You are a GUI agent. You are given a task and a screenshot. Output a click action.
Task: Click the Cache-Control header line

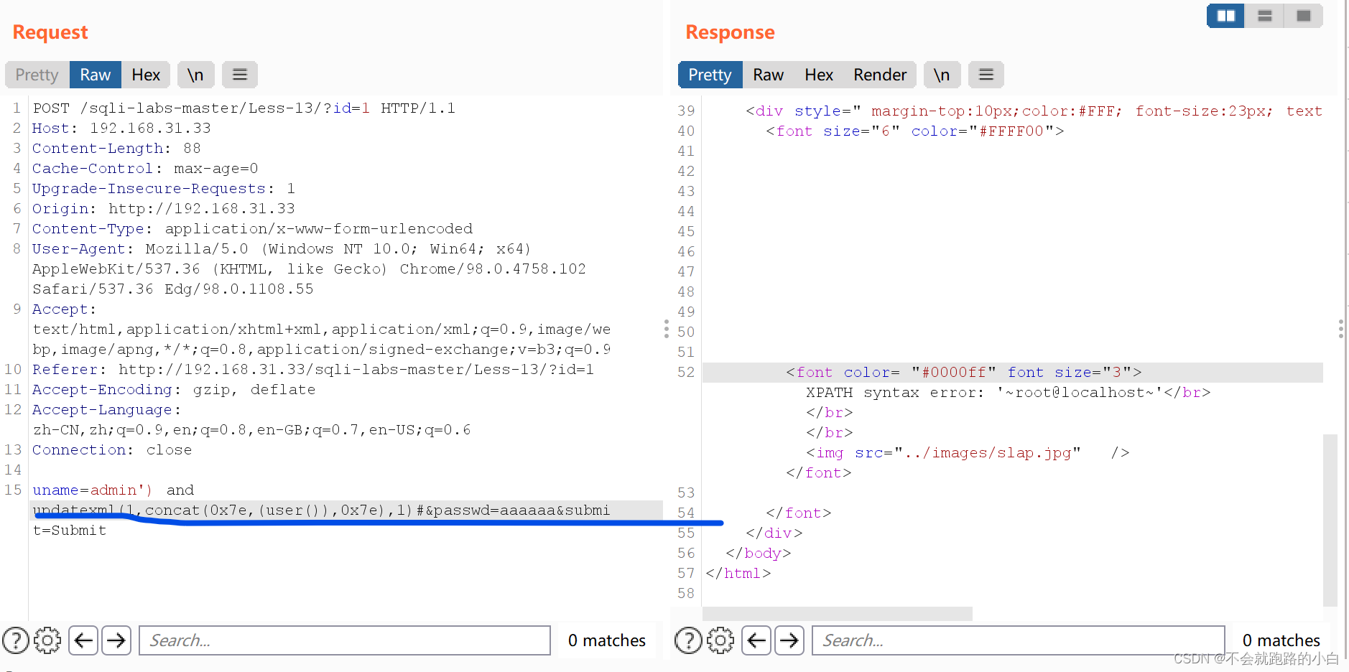[145, 169]
